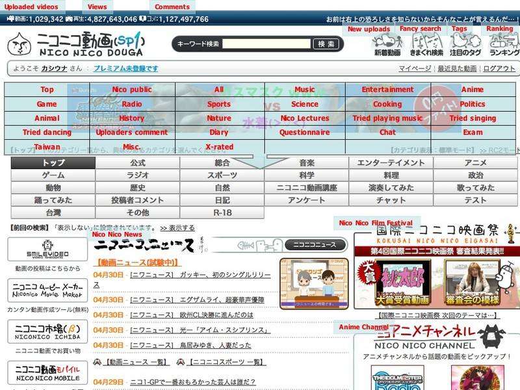This screenshot has width=520, height=390.
Task: Open the Niconico Ichiba banner
Action: [48, 331]
